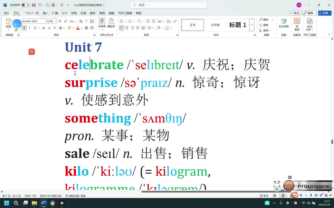The height and width of the screenshot is (208, 334).
Task: Switch to the 布局 ribbon tab
Action: [x=74, y=13]
